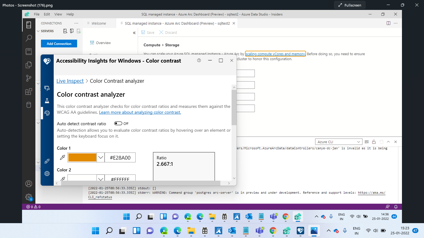Click the lock icon near the terminal toolbar
This screenshot has height=238, width=424.
(x=373, y=142)
